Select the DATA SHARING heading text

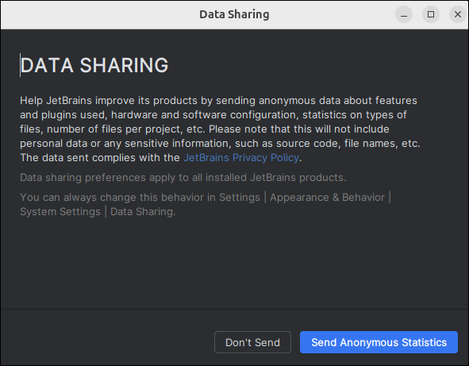pyautogui.click(x=94, y=65)
